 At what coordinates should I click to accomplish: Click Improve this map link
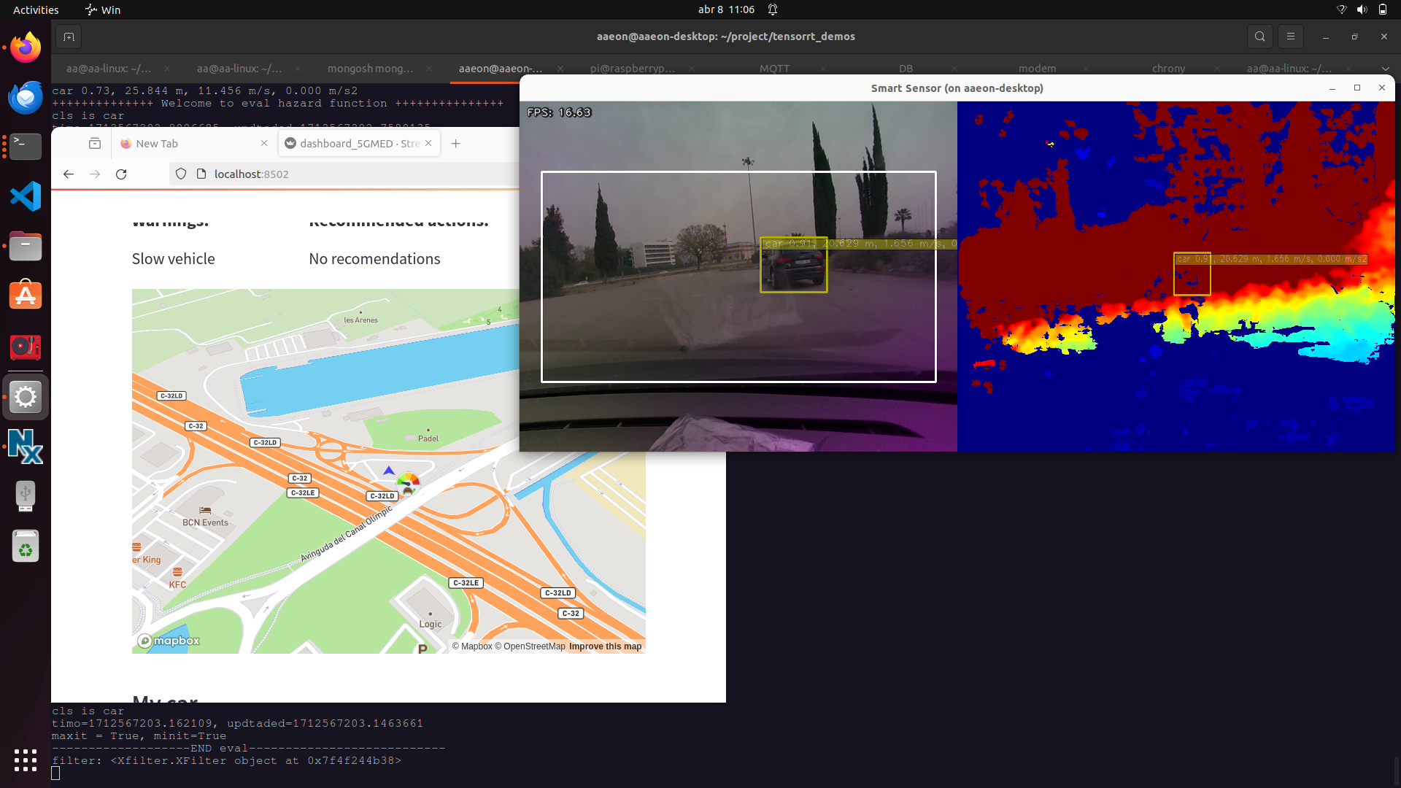605,646
